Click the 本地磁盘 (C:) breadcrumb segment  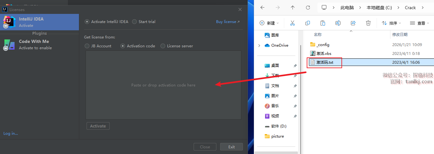point(379,8)
